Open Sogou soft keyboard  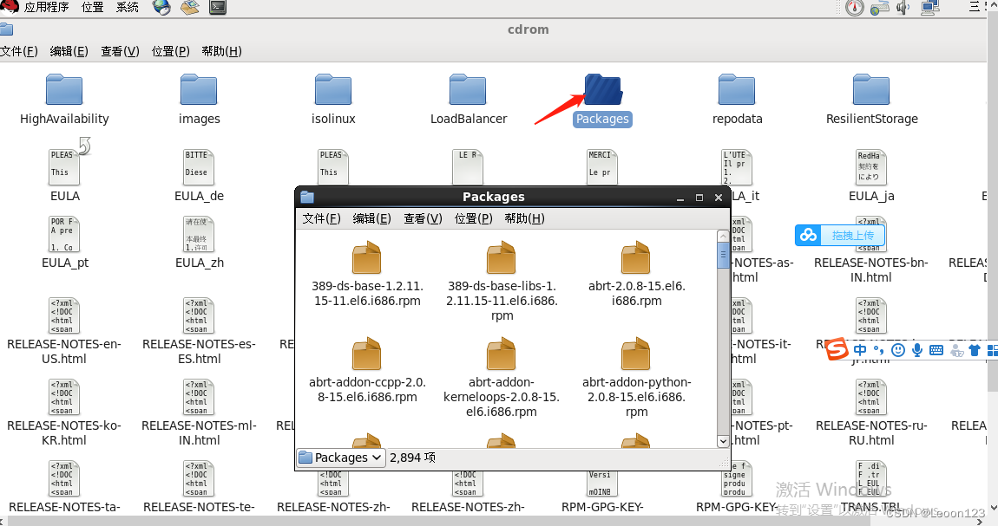pos(936,350)
